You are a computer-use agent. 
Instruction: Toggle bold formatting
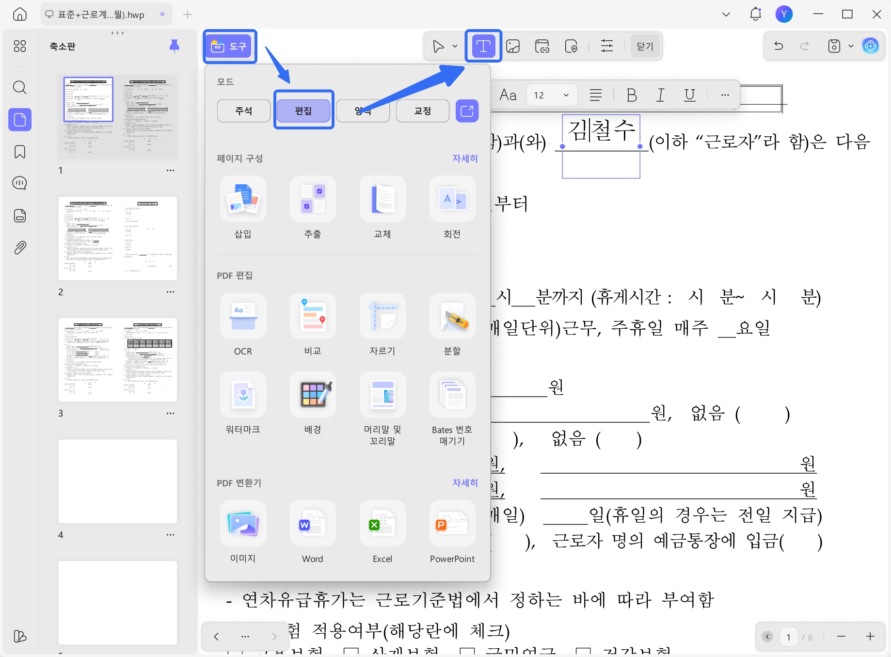tap(632, 95)
